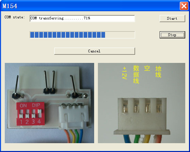Viewport: 190px width, 152px height.
Task: Click DIP switch 1 in the photo
Action: 21,114
